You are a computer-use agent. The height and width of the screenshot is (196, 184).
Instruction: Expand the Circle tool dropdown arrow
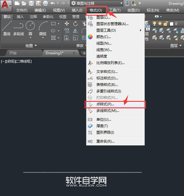tap(30, 37)
